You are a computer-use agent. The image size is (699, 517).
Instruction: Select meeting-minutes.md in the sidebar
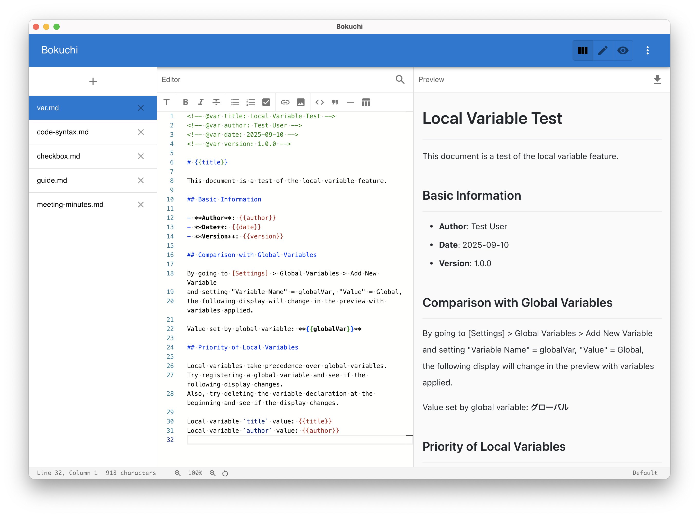[70, 204]
